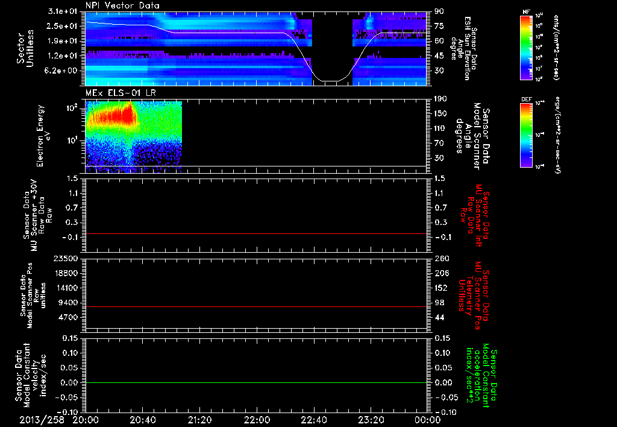Click the '1.2e+01' sector tick label
Screen dimensions: 617x427
click(63, 56)
